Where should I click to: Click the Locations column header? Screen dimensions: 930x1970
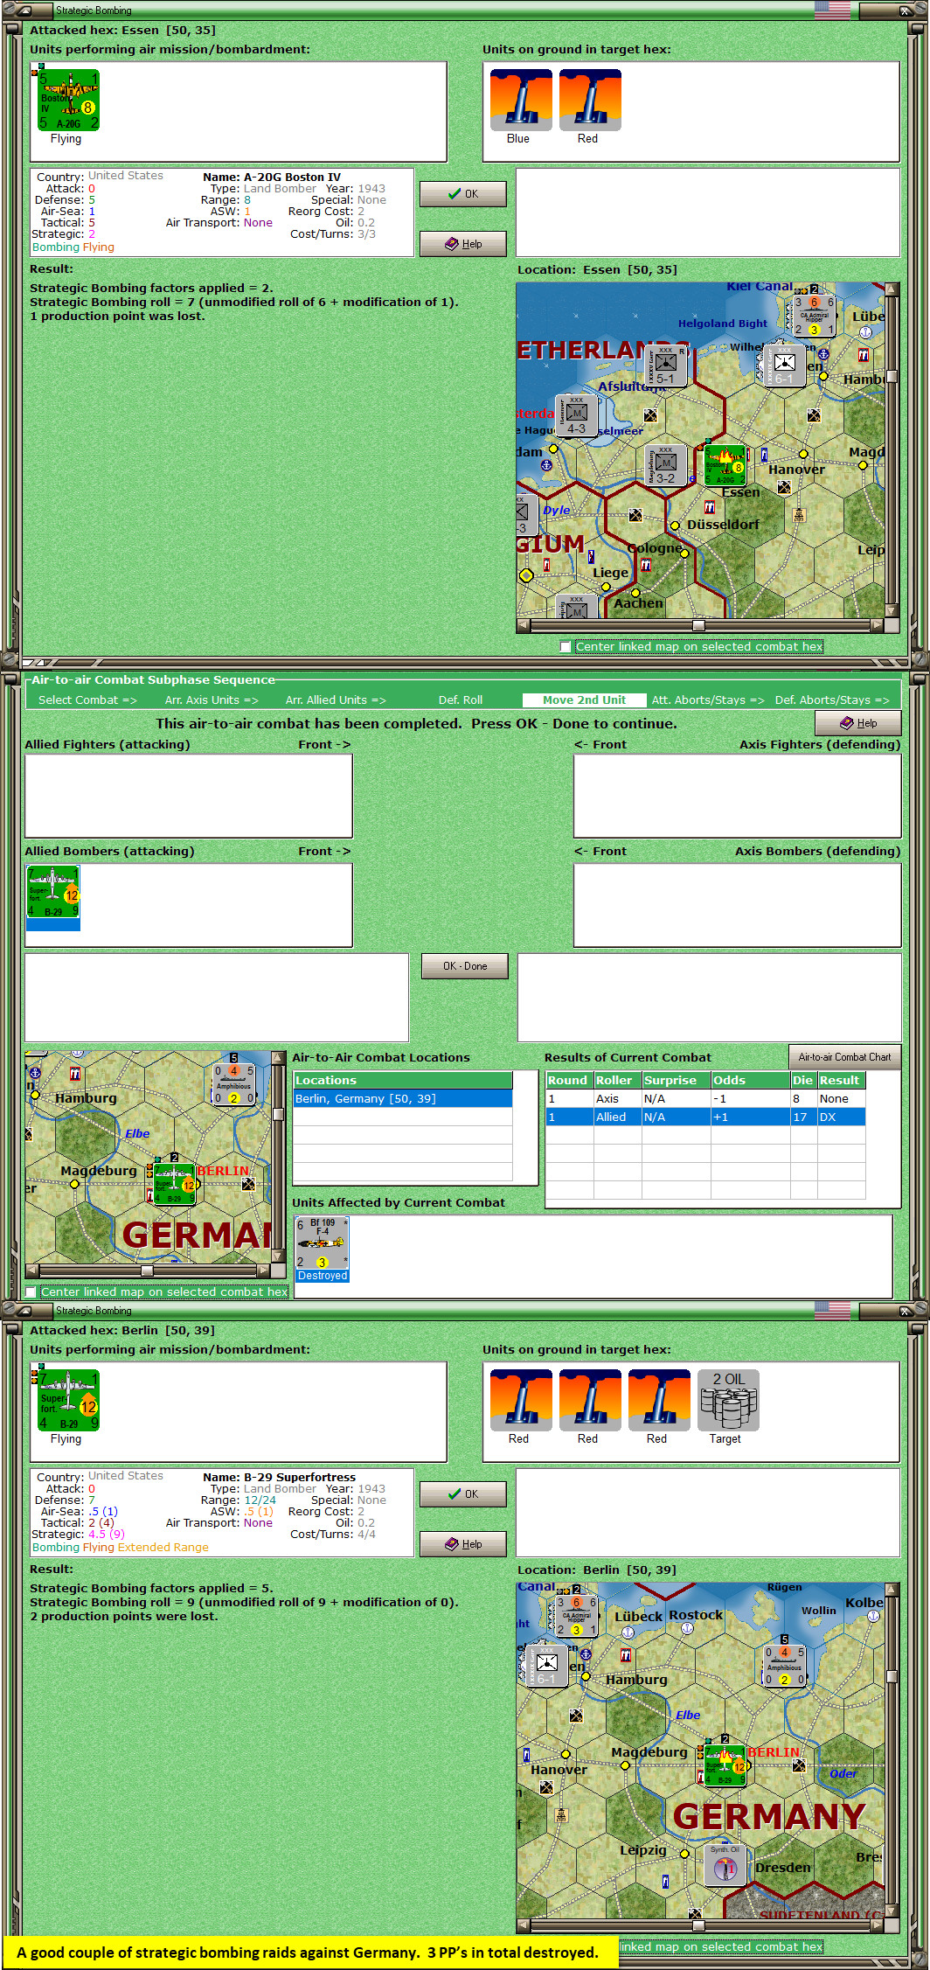403,1080
